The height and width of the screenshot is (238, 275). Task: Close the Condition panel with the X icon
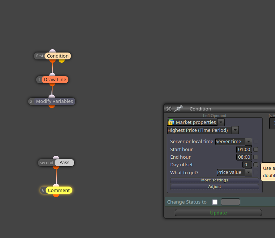(169, 109)
